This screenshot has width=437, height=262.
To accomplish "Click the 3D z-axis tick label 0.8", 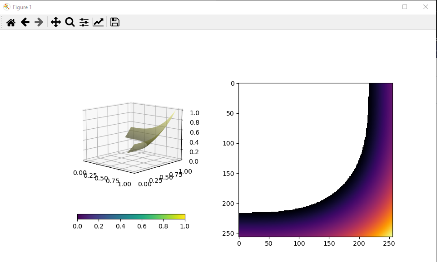I will [x=194, y=123].
